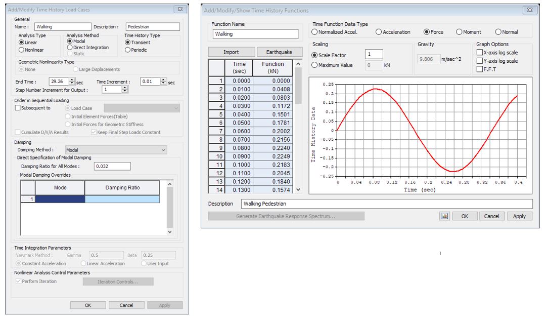The height and width of the screenshot is (320, 546).
Task: Open the graph icon button beside OK
Action: click(444, 216)
